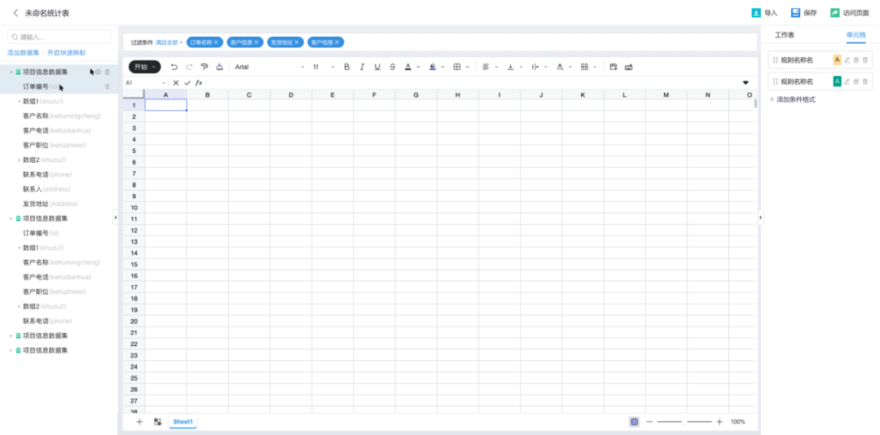Click the clear formatting eraser icon
The width and height of the screenshot is (880, 435).
pos(219,67)
